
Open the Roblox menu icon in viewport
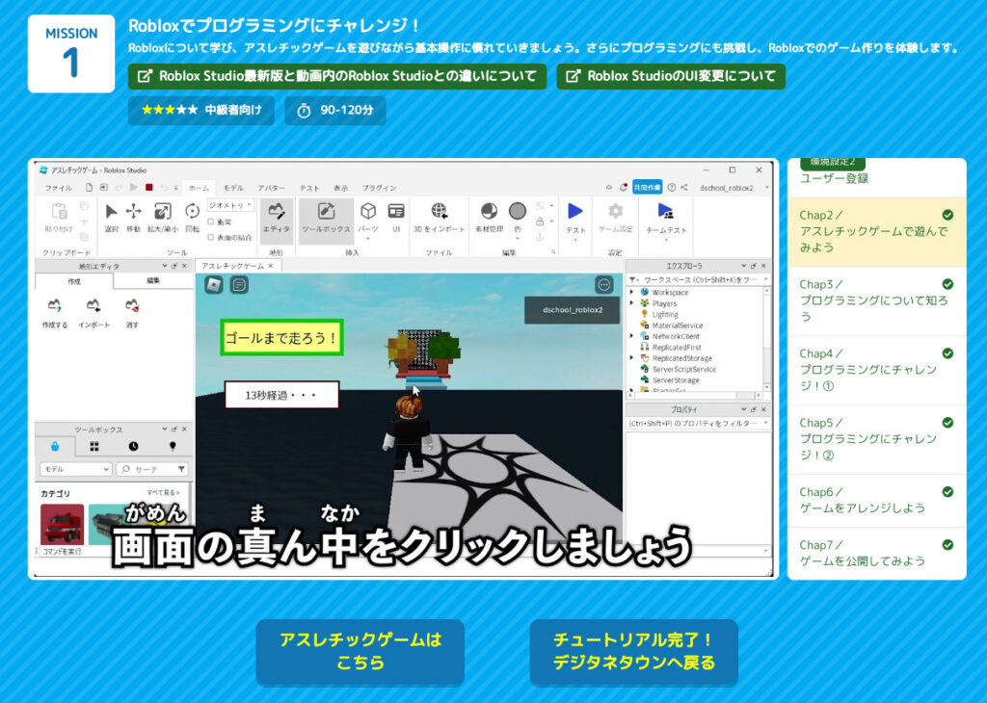214,285
